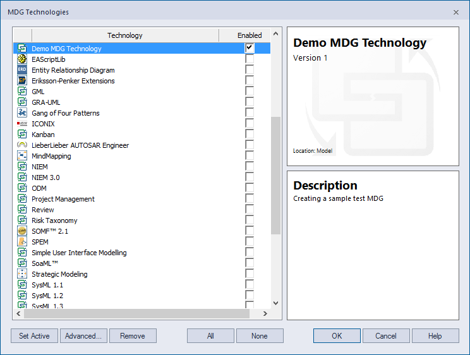
Task: Click the Entity Relationship Diagram ERD icon
Action: pyautogui.click(x=22, y=70)
